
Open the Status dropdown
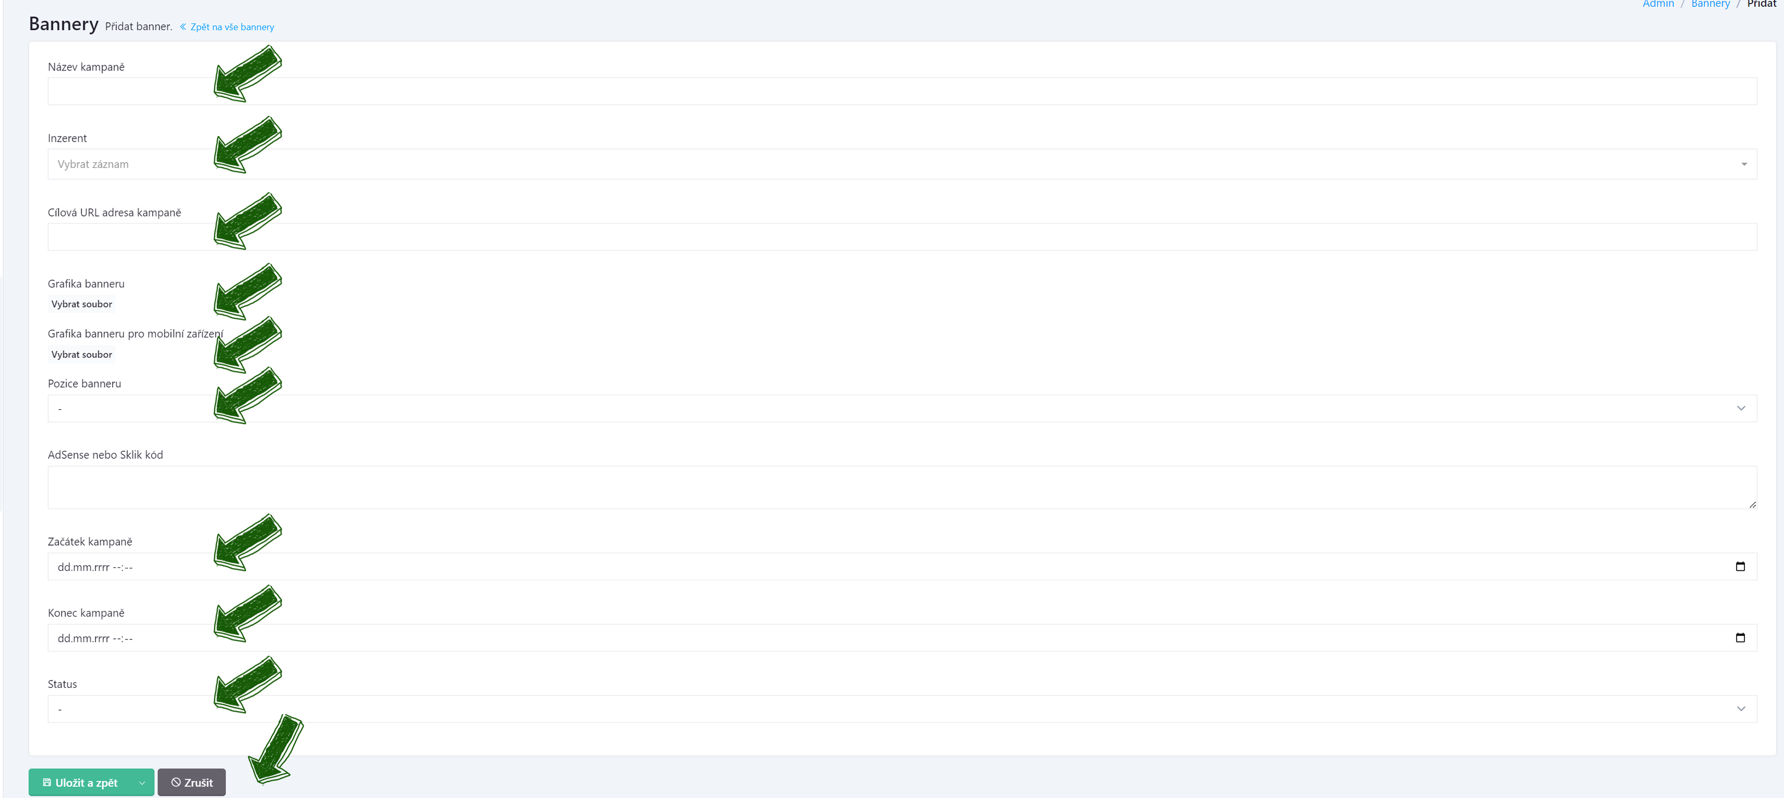click(901, 708)
